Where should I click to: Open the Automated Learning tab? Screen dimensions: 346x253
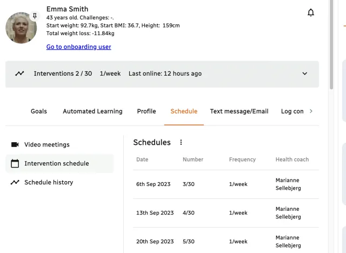click(92, 111)
